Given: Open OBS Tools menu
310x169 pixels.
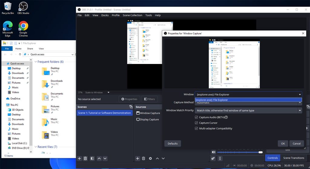Looking at the screenshot, I should [148, 15].
